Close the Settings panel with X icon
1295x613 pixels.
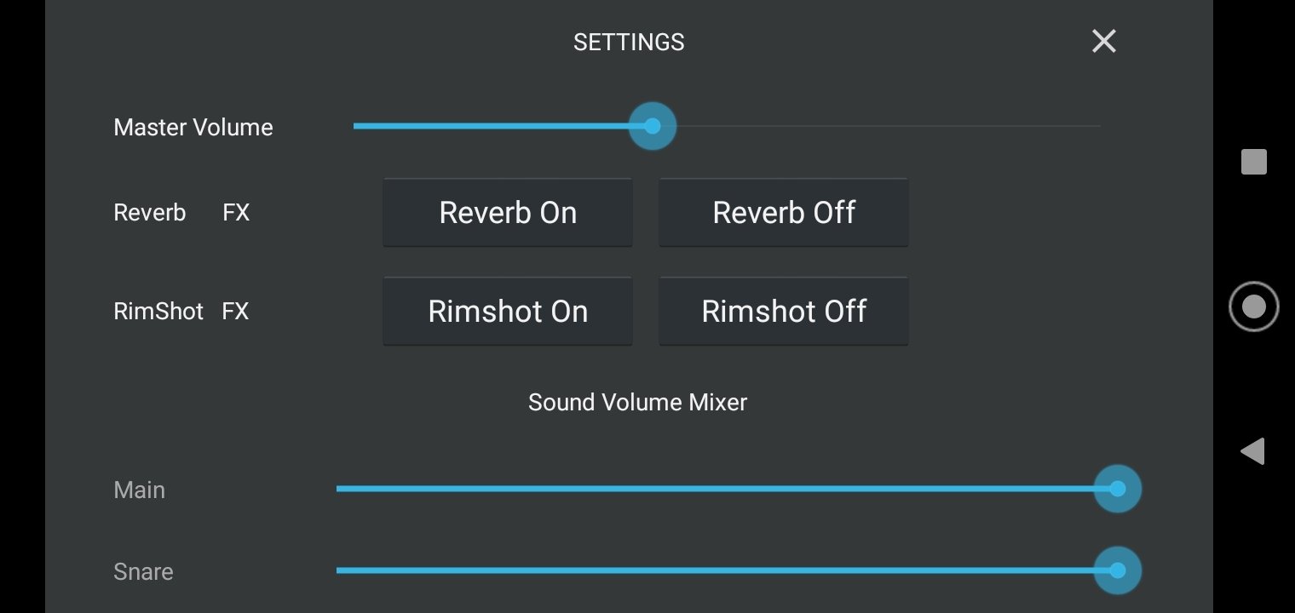tap(1103, 41)
